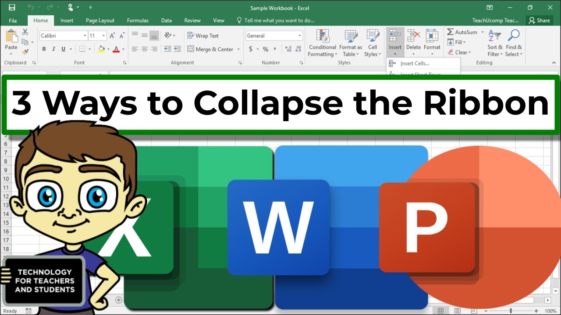Click the Share button
This screenshot has height=315, width=561.
point(539,21)
